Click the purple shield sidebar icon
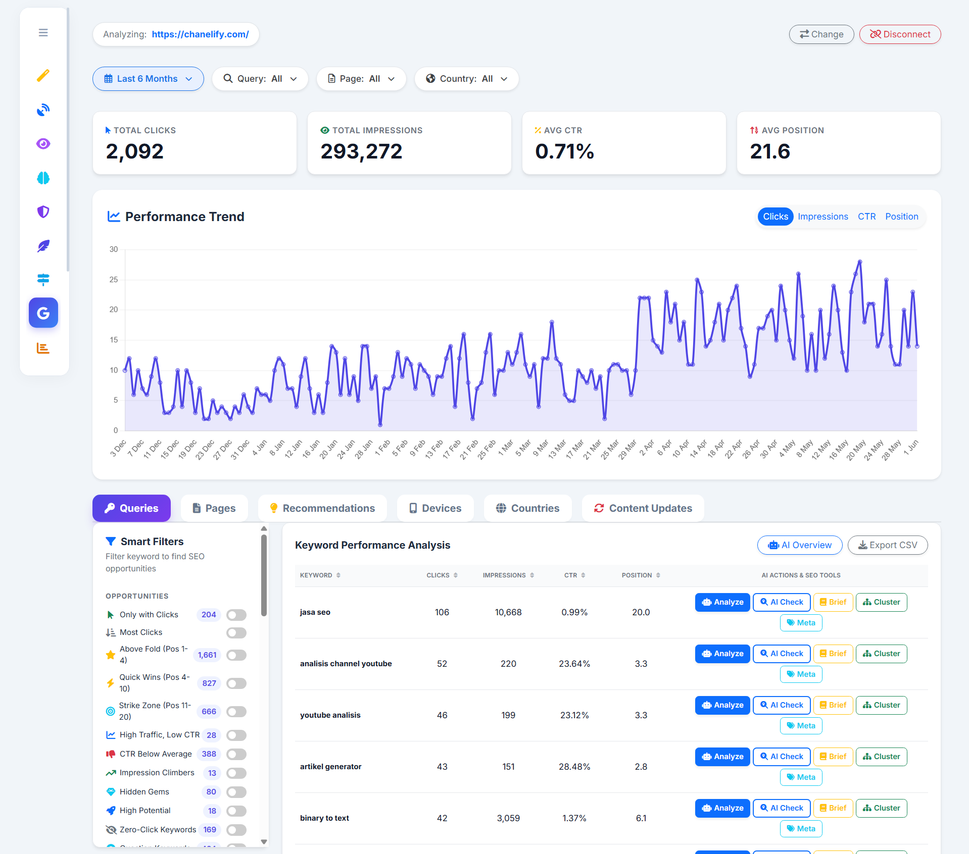The image size is (969, 854). (43, 212)
